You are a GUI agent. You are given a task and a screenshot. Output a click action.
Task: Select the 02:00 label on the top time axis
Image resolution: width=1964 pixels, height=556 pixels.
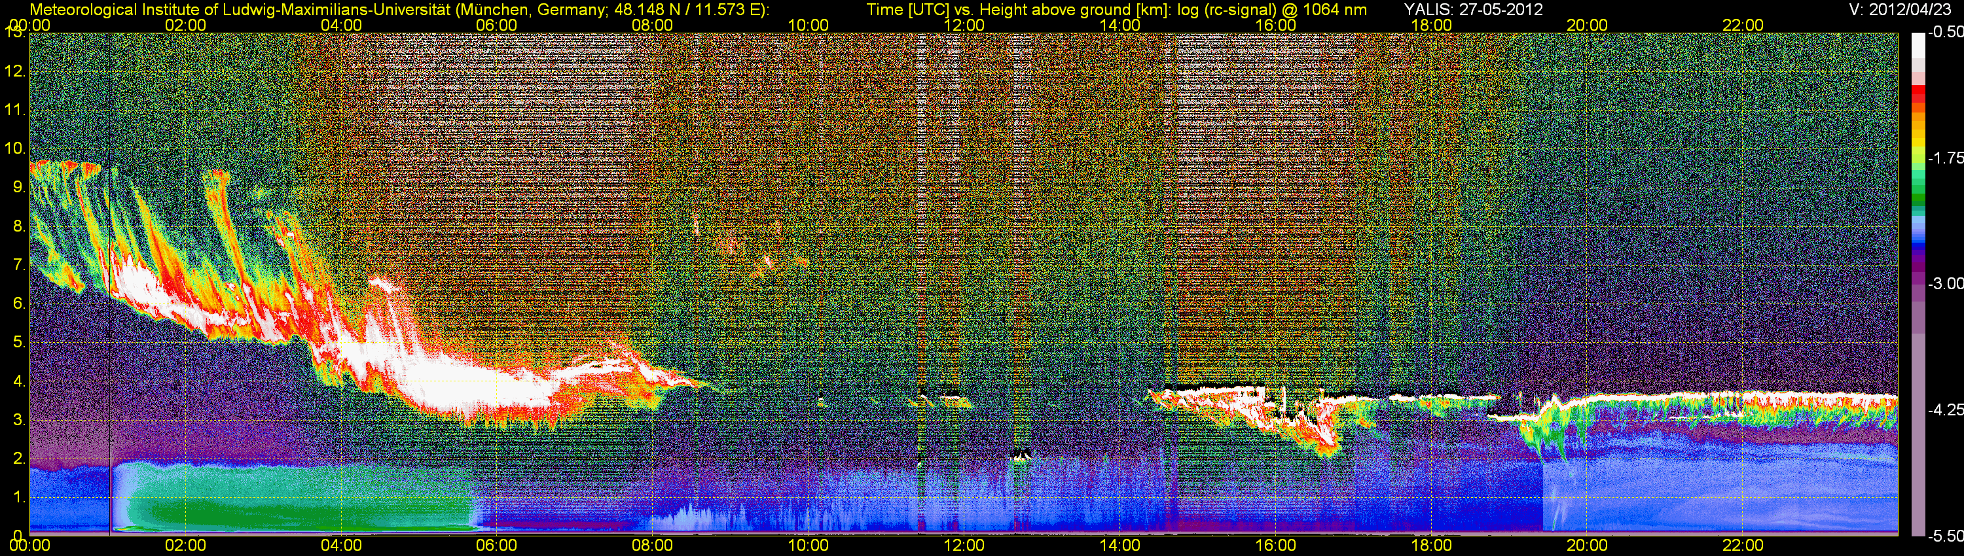185,25
